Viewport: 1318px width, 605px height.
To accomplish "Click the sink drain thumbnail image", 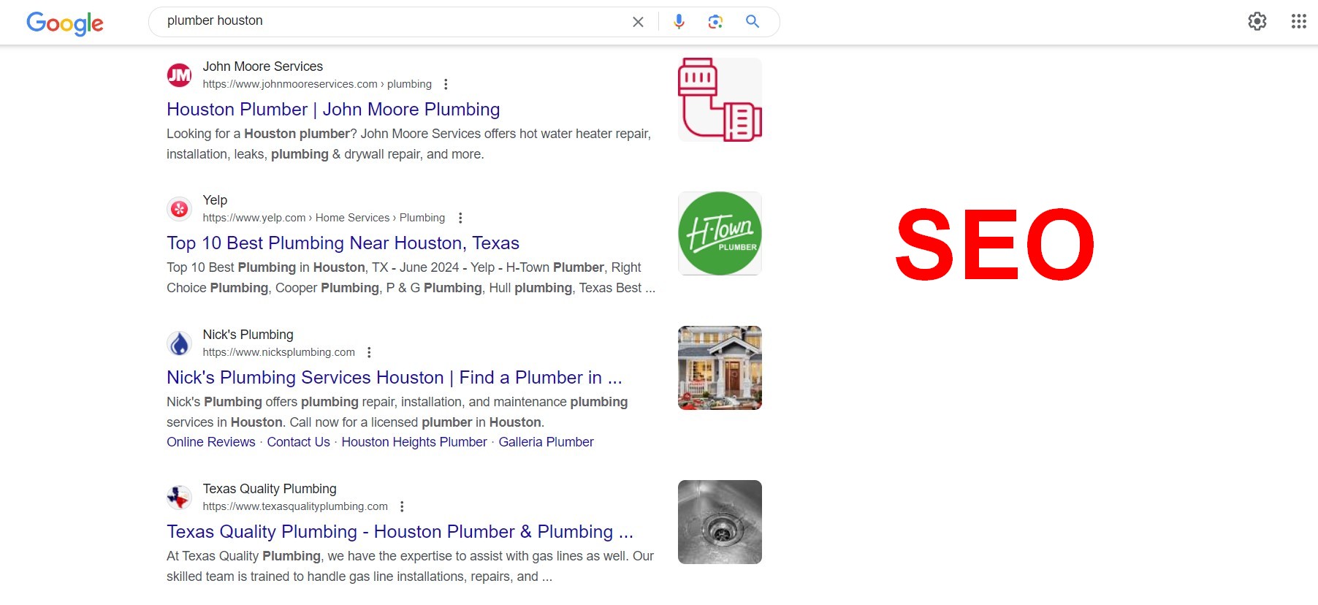I will 720,522.
